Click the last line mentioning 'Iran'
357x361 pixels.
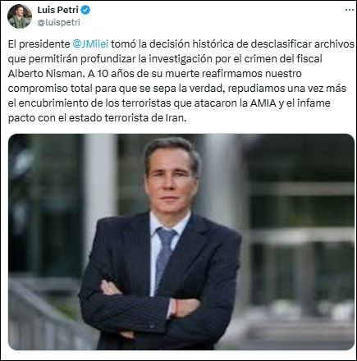coord(97,118)
